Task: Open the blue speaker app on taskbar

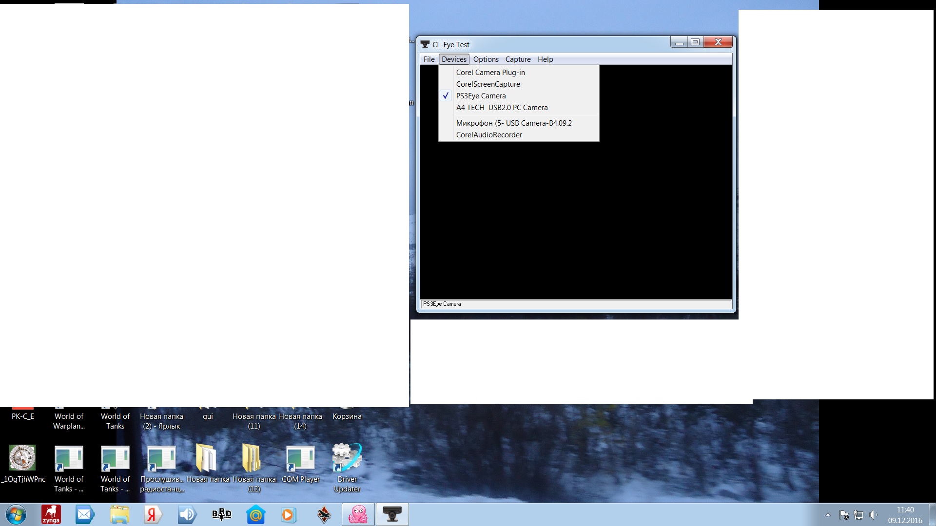Action: coord(187,515)
